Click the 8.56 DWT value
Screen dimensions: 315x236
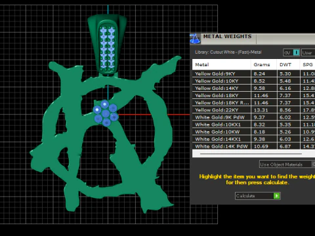[285, 110]
